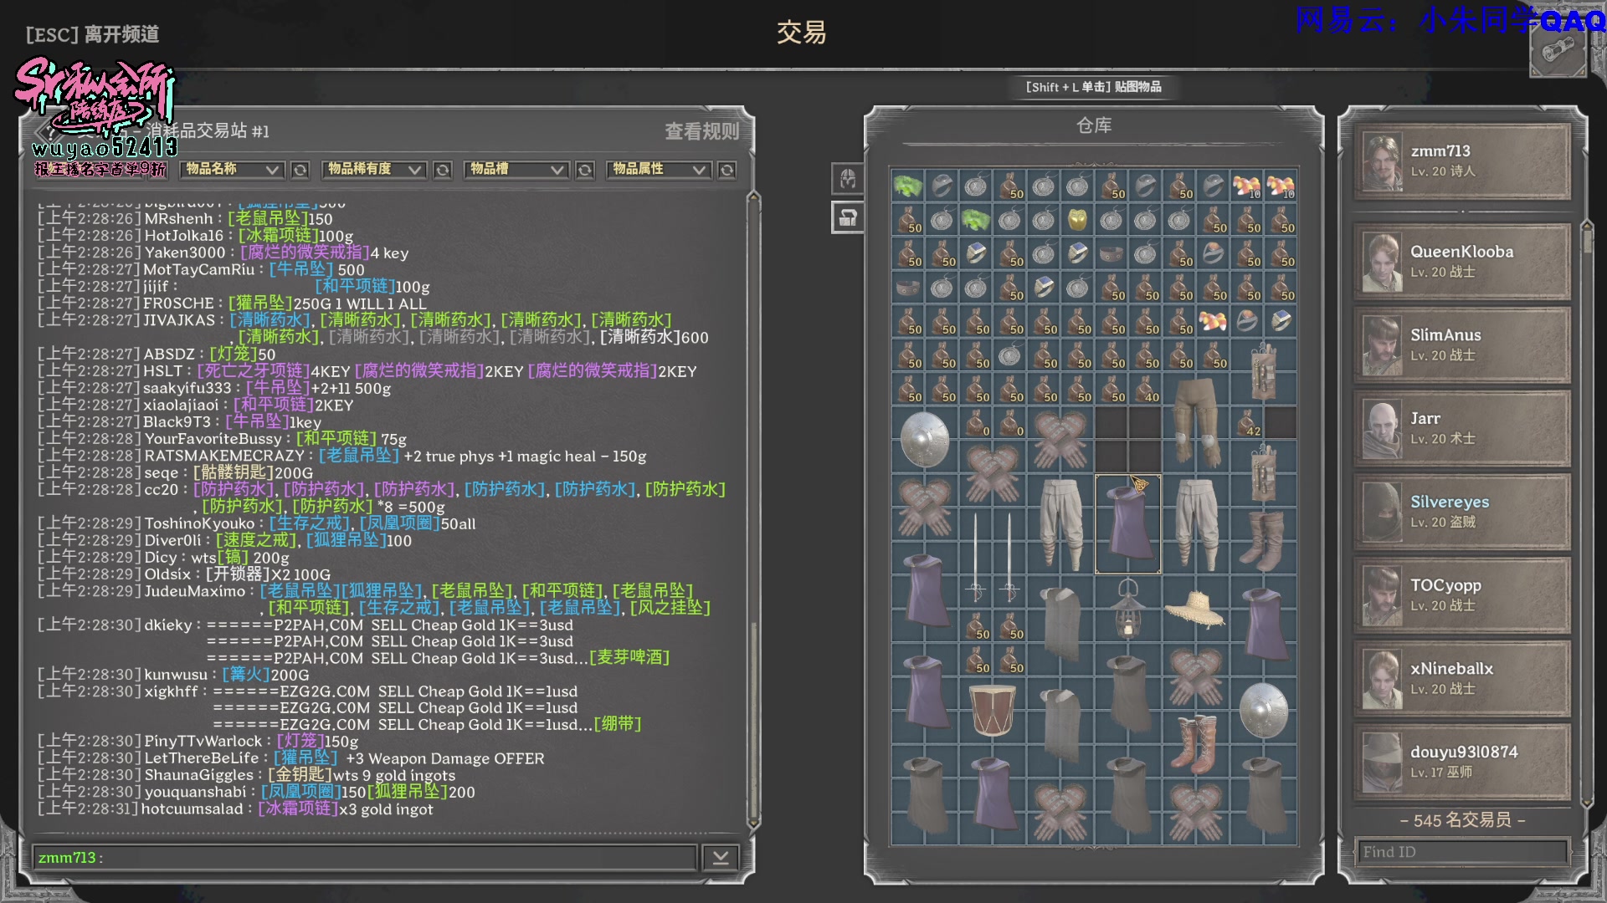Pick the golden mask item in stash
This screenshot has width=1607, height=903.
click(1077, 219)
